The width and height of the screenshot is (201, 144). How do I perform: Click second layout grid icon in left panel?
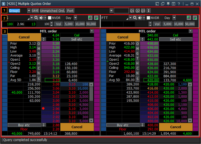96,18
